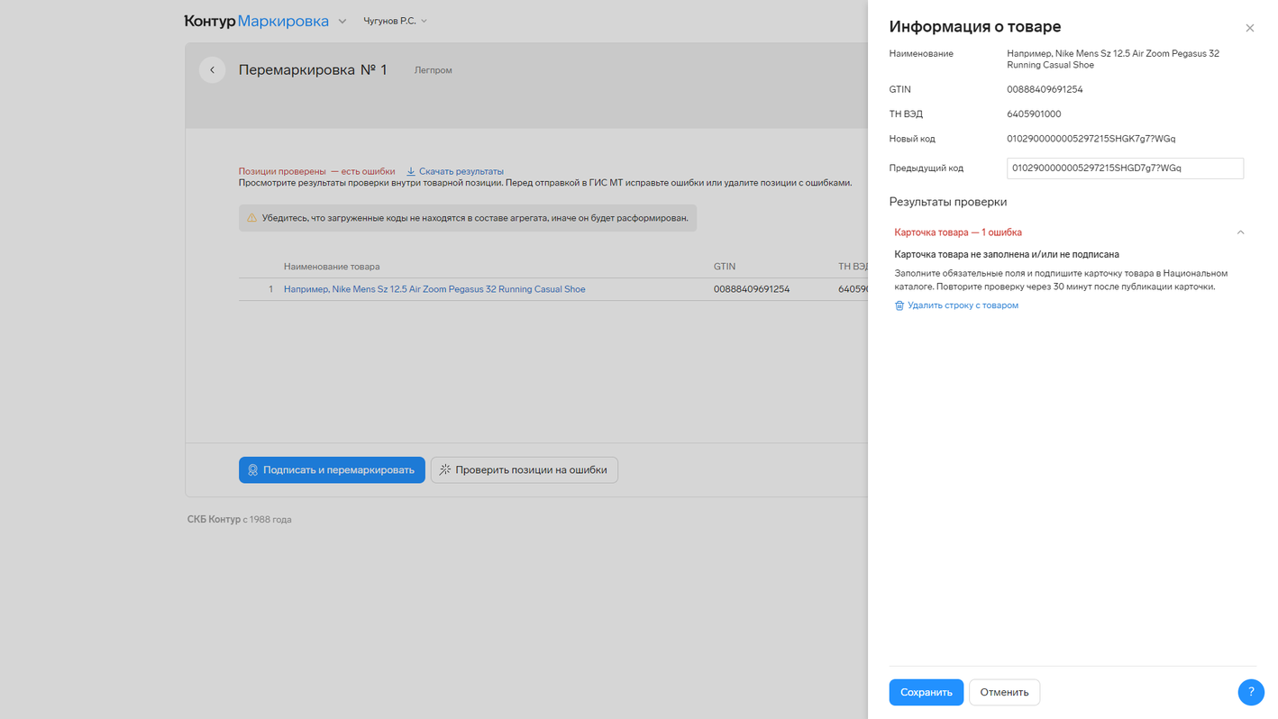Viewport: 1278px width, 719px height.
Task: Open the help question mark button
Action: click(x=1251, y=692)
